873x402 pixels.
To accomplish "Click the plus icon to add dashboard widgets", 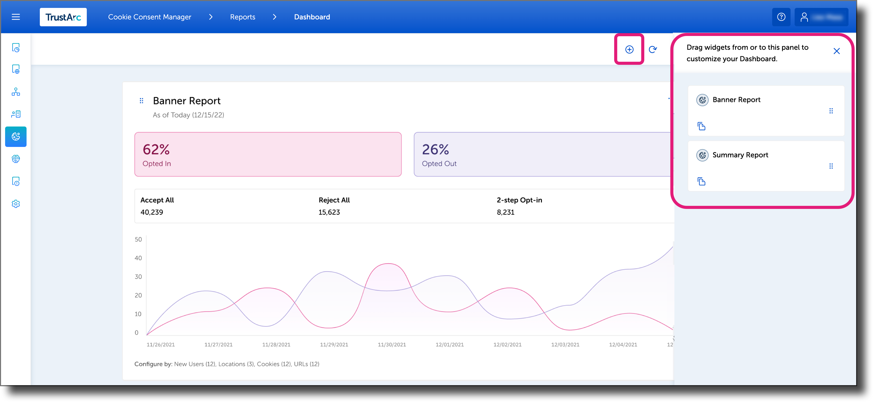I will pos(629,49).
